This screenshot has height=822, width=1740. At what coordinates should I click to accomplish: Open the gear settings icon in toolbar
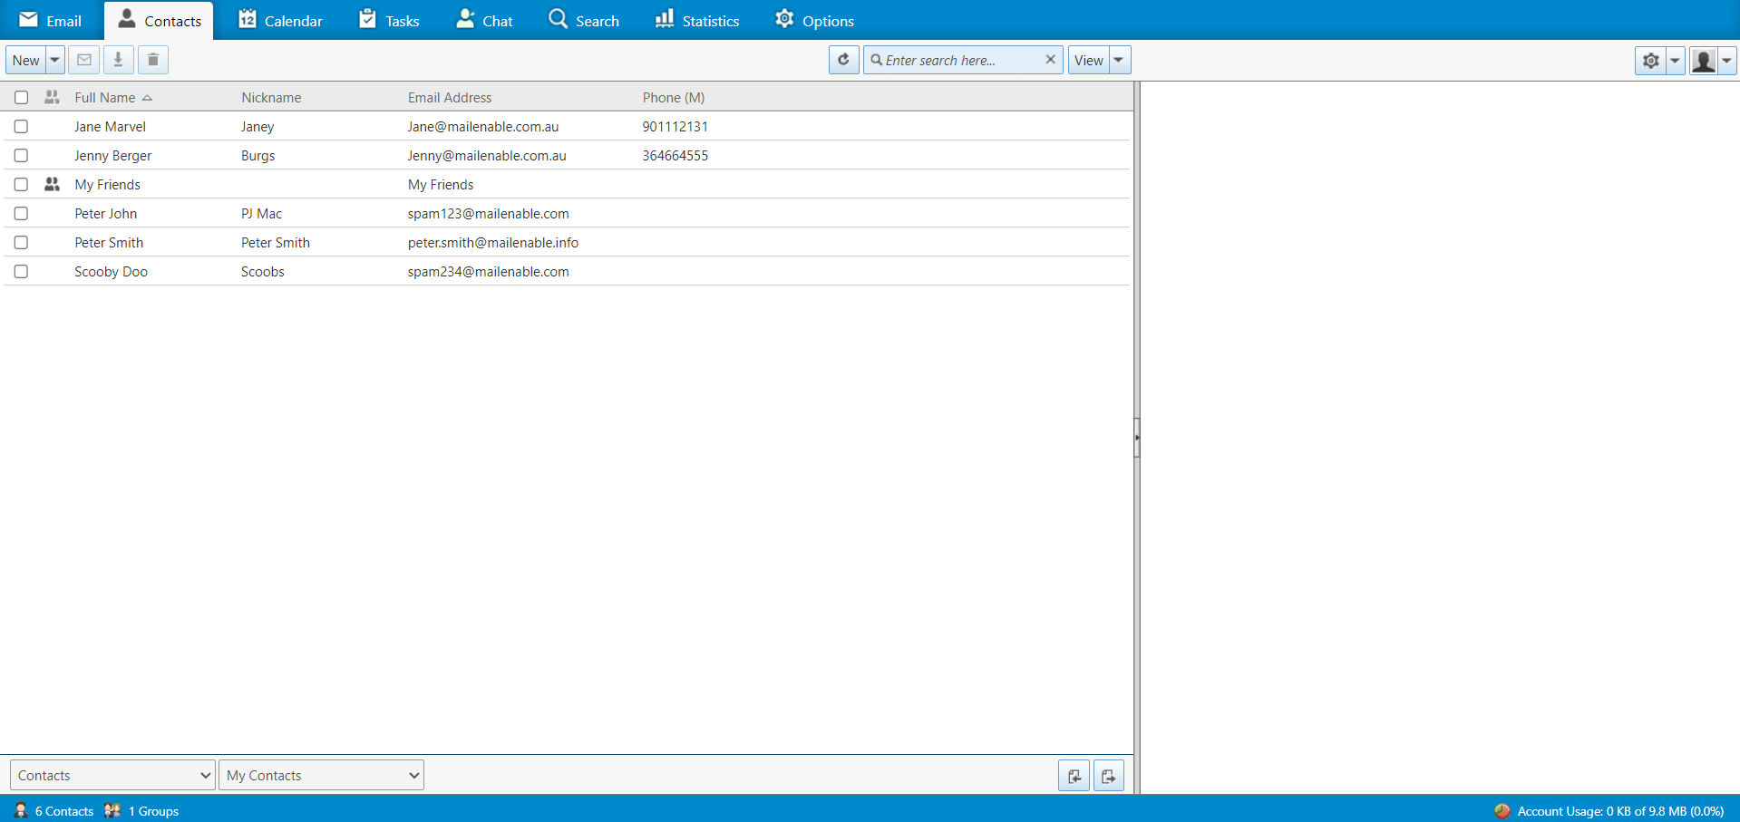pyautogui.click(x=1650, y=61)
